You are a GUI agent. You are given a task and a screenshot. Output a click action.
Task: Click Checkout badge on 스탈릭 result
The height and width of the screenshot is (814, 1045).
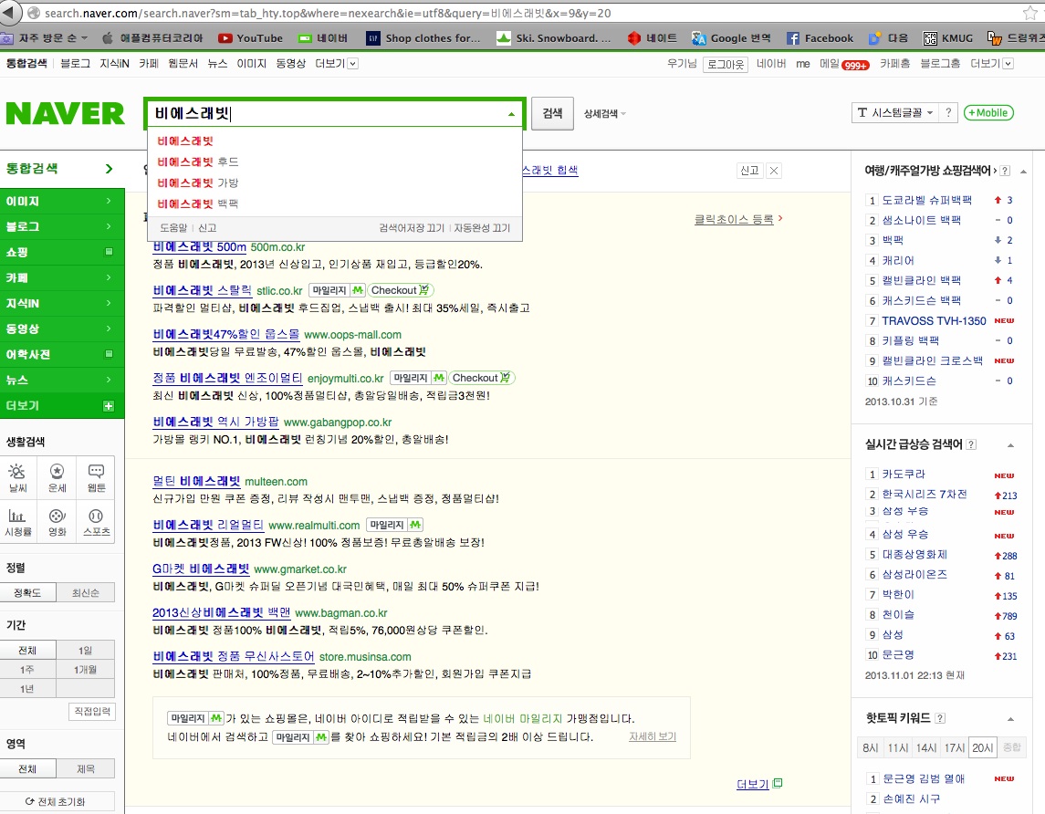pos(401,290)
